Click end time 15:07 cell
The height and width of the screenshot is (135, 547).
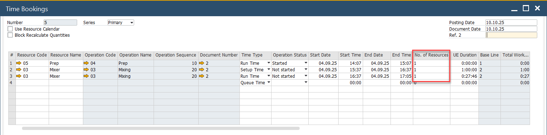pyautogui.click(x=402, y=63)
